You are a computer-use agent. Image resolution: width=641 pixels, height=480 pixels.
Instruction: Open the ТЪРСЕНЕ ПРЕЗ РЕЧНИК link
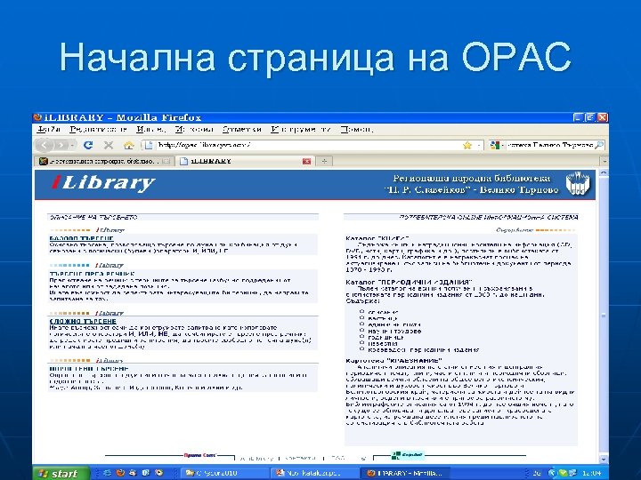pyautogui.click(x=92, y=274)
